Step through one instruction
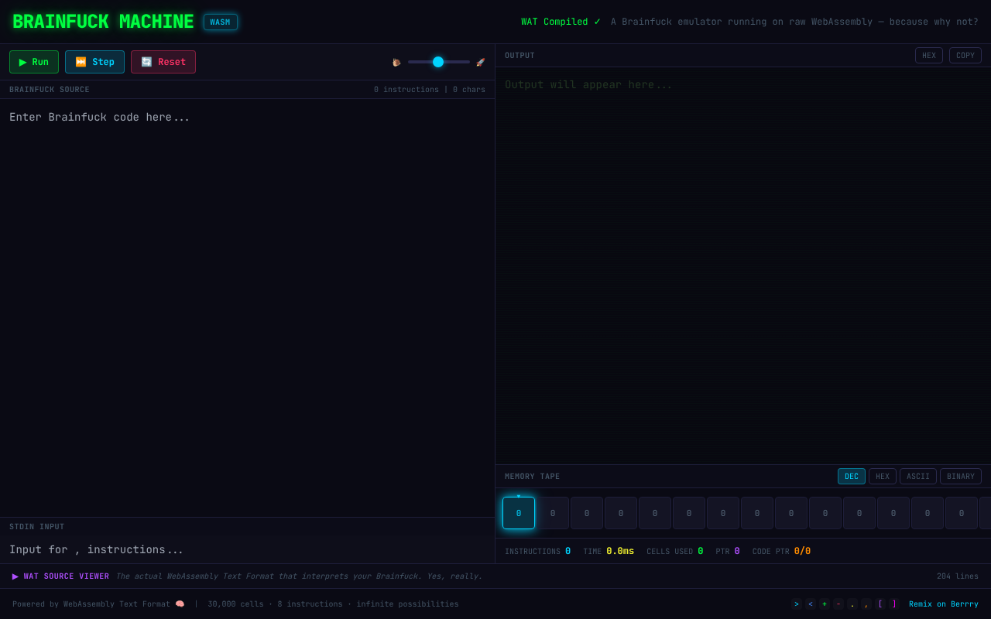Viewport: 991px width, 619px height. click(x=94, y=62)
